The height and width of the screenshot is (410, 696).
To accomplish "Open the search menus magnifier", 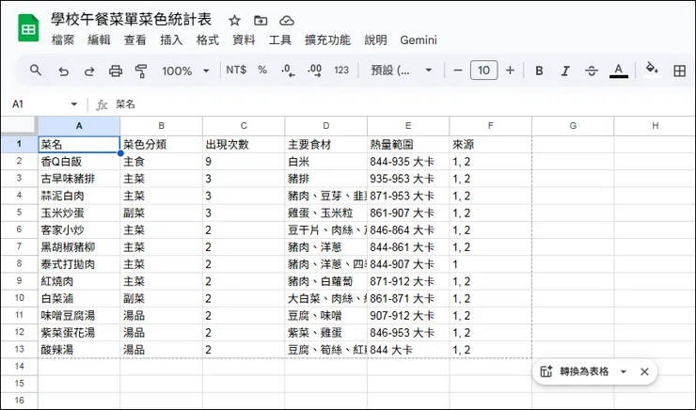I will coord(36,71).
